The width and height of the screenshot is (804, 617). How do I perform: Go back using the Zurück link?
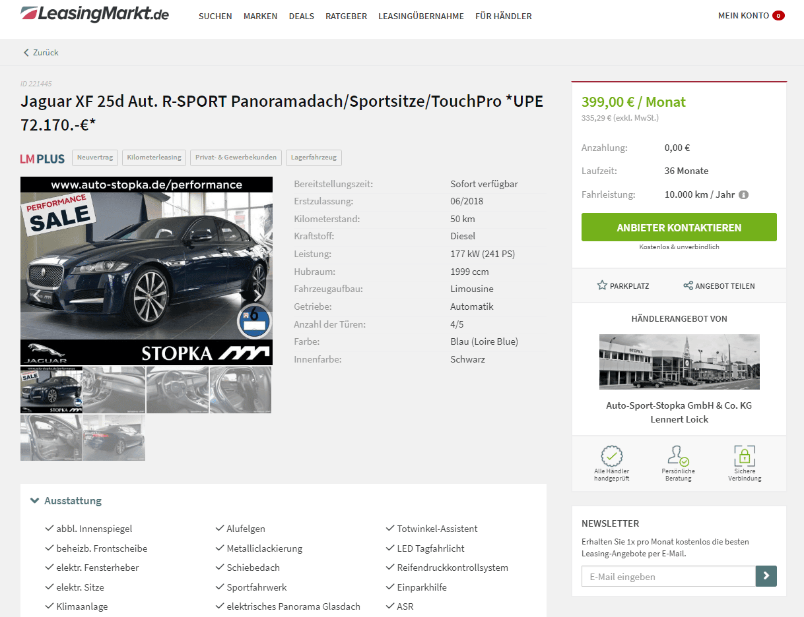coord(41,52)
